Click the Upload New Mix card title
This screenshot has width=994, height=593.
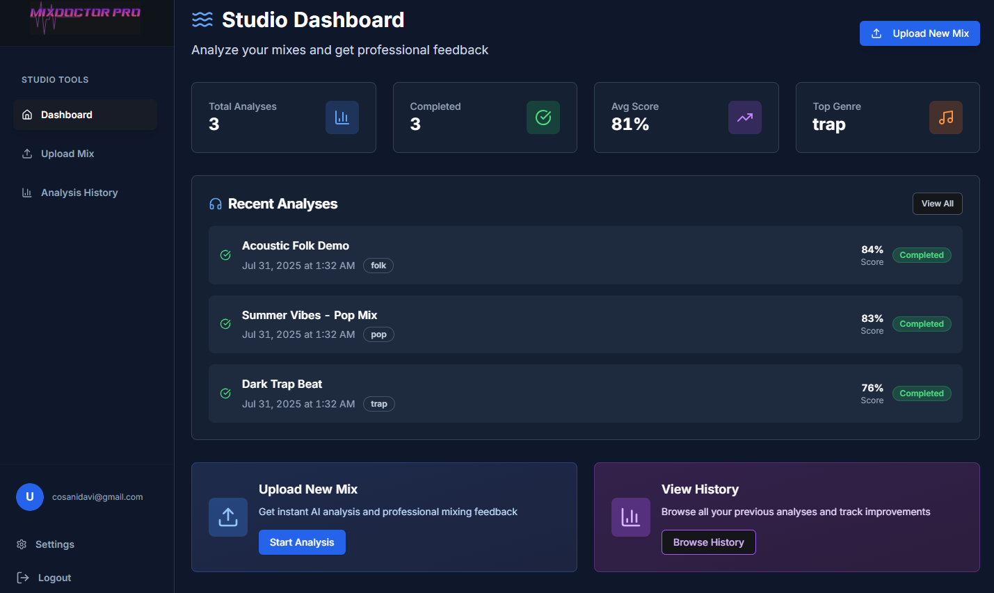coord(308,489)
